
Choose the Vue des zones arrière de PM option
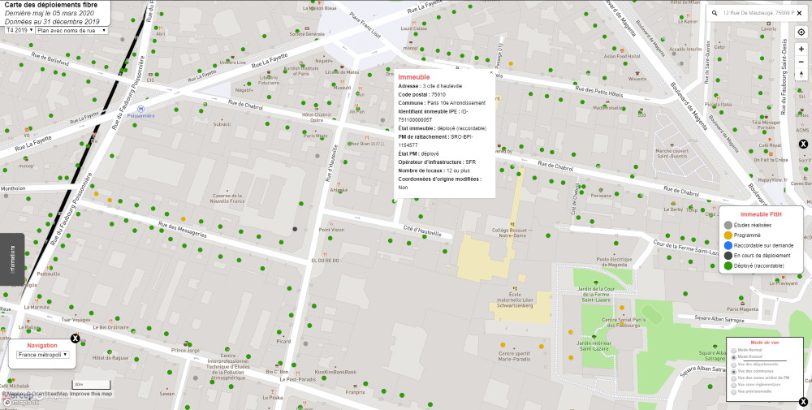(734, 378)
